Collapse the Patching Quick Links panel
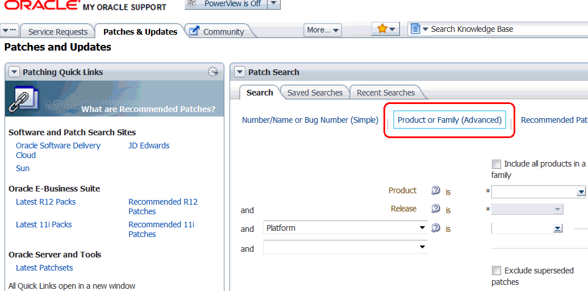 coord(14,72)
